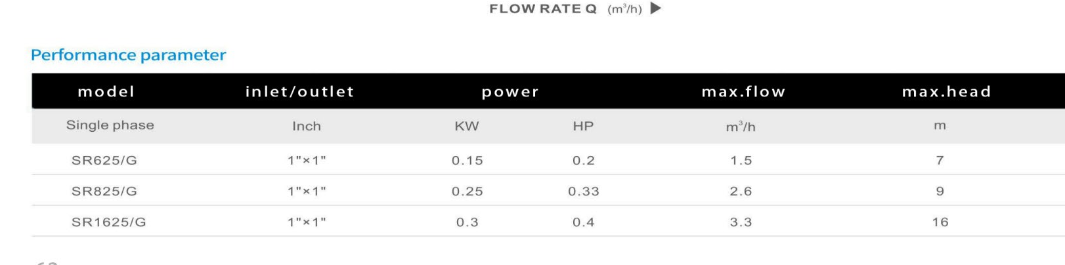Click the FLOW RATE Q axis label
Screen dimensions: 1065x265
(x=543, y=9)
